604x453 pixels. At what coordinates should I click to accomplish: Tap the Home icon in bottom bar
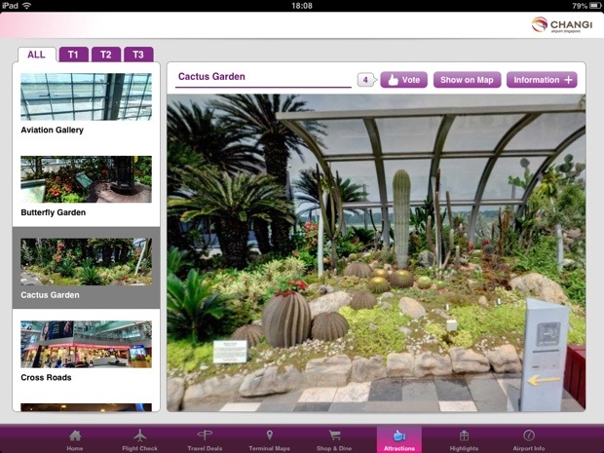(75, 438)
